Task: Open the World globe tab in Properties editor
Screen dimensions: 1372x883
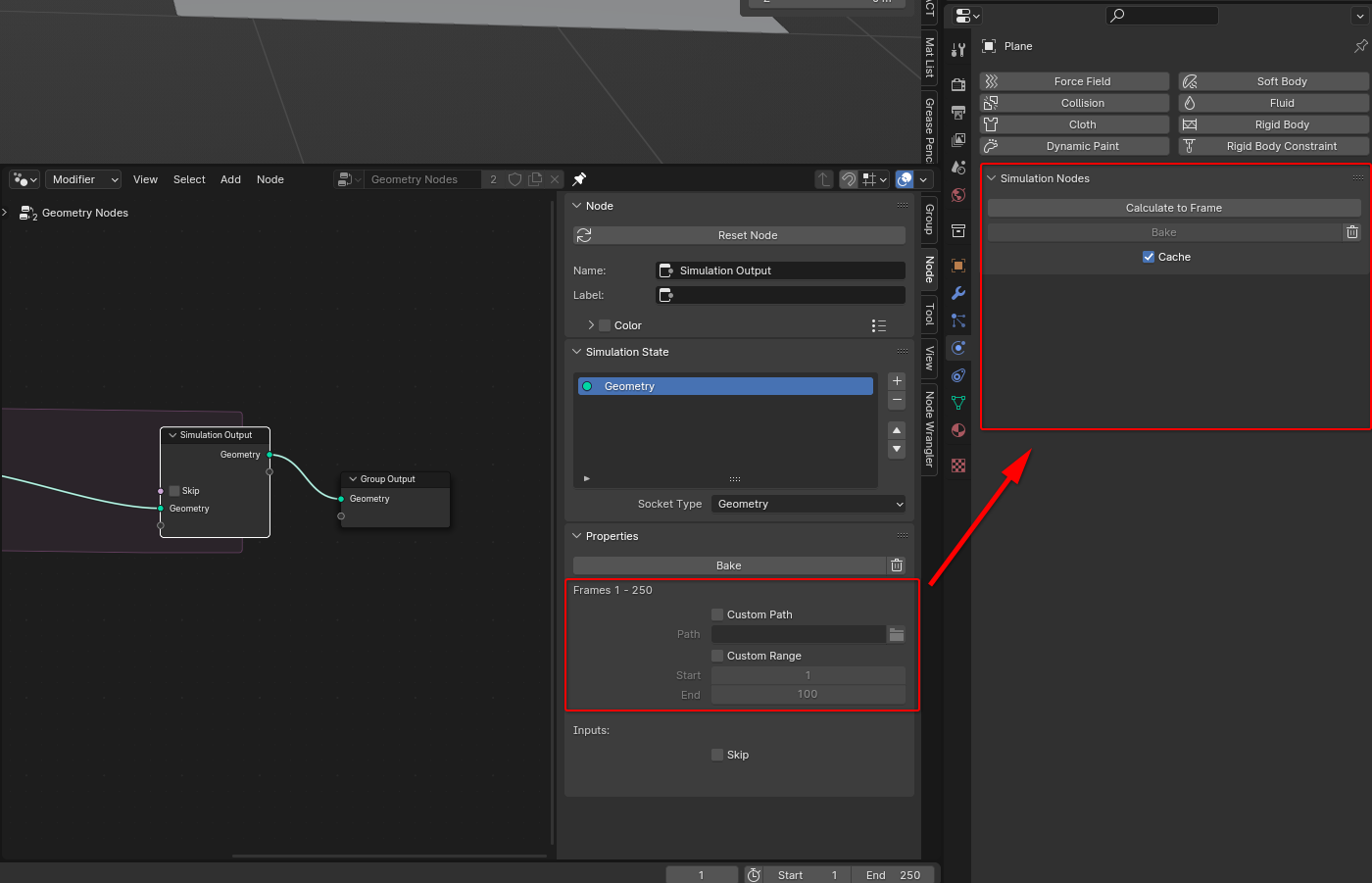Action: [x=958, y=195]
